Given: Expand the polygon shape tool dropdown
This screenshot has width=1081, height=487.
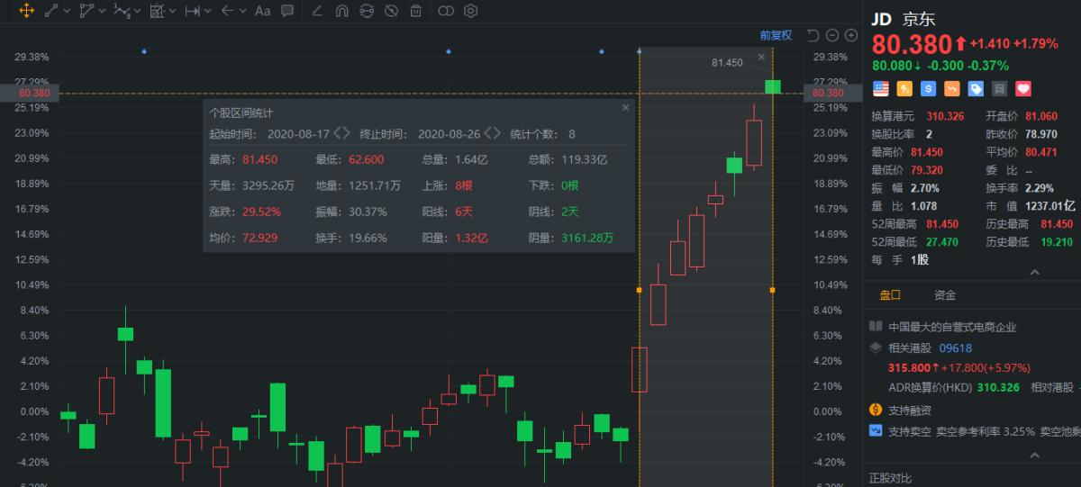Looking at the screenshot, I should pos(103,11).
